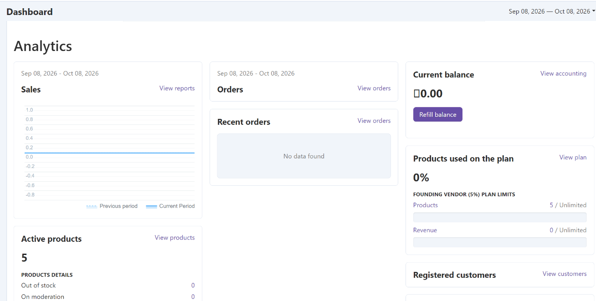Image resolution: width=596 pixels, height=301 pixels.
Task: Click the Revenue usage progress bar
Action: pyautogui.click(x=499, y=242)
